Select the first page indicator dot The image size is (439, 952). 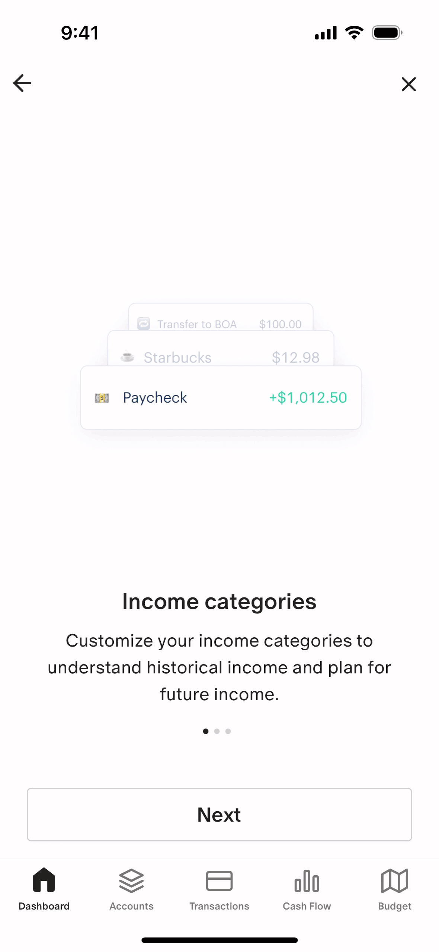(206, 731)
